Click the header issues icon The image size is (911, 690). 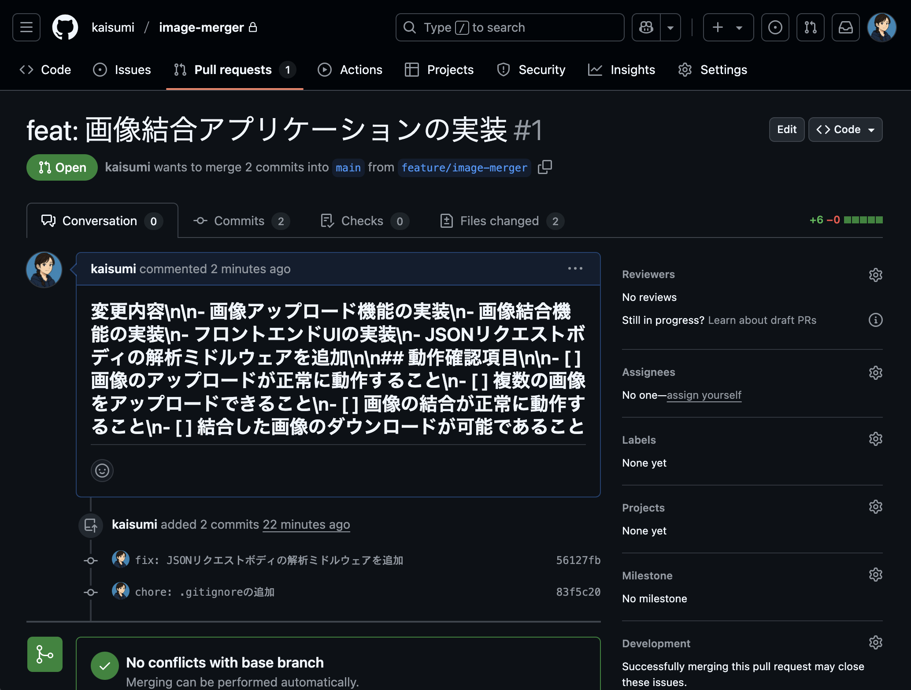775,27
